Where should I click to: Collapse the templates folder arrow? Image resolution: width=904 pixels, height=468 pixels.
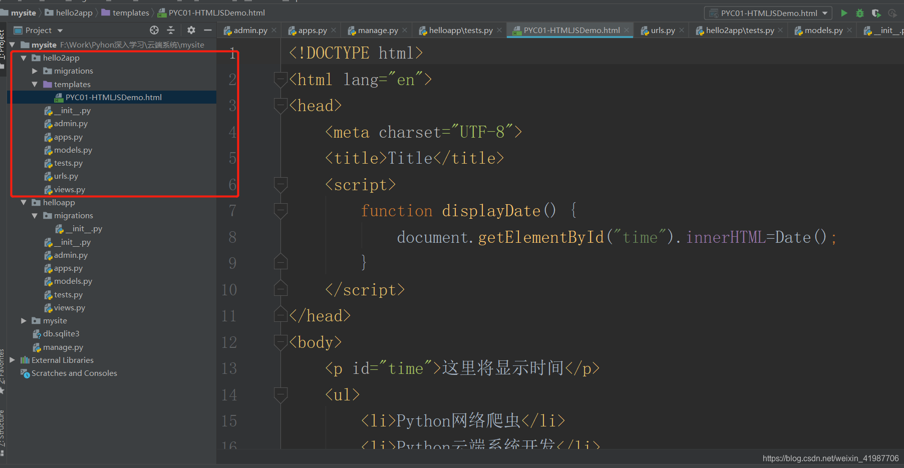35,84
